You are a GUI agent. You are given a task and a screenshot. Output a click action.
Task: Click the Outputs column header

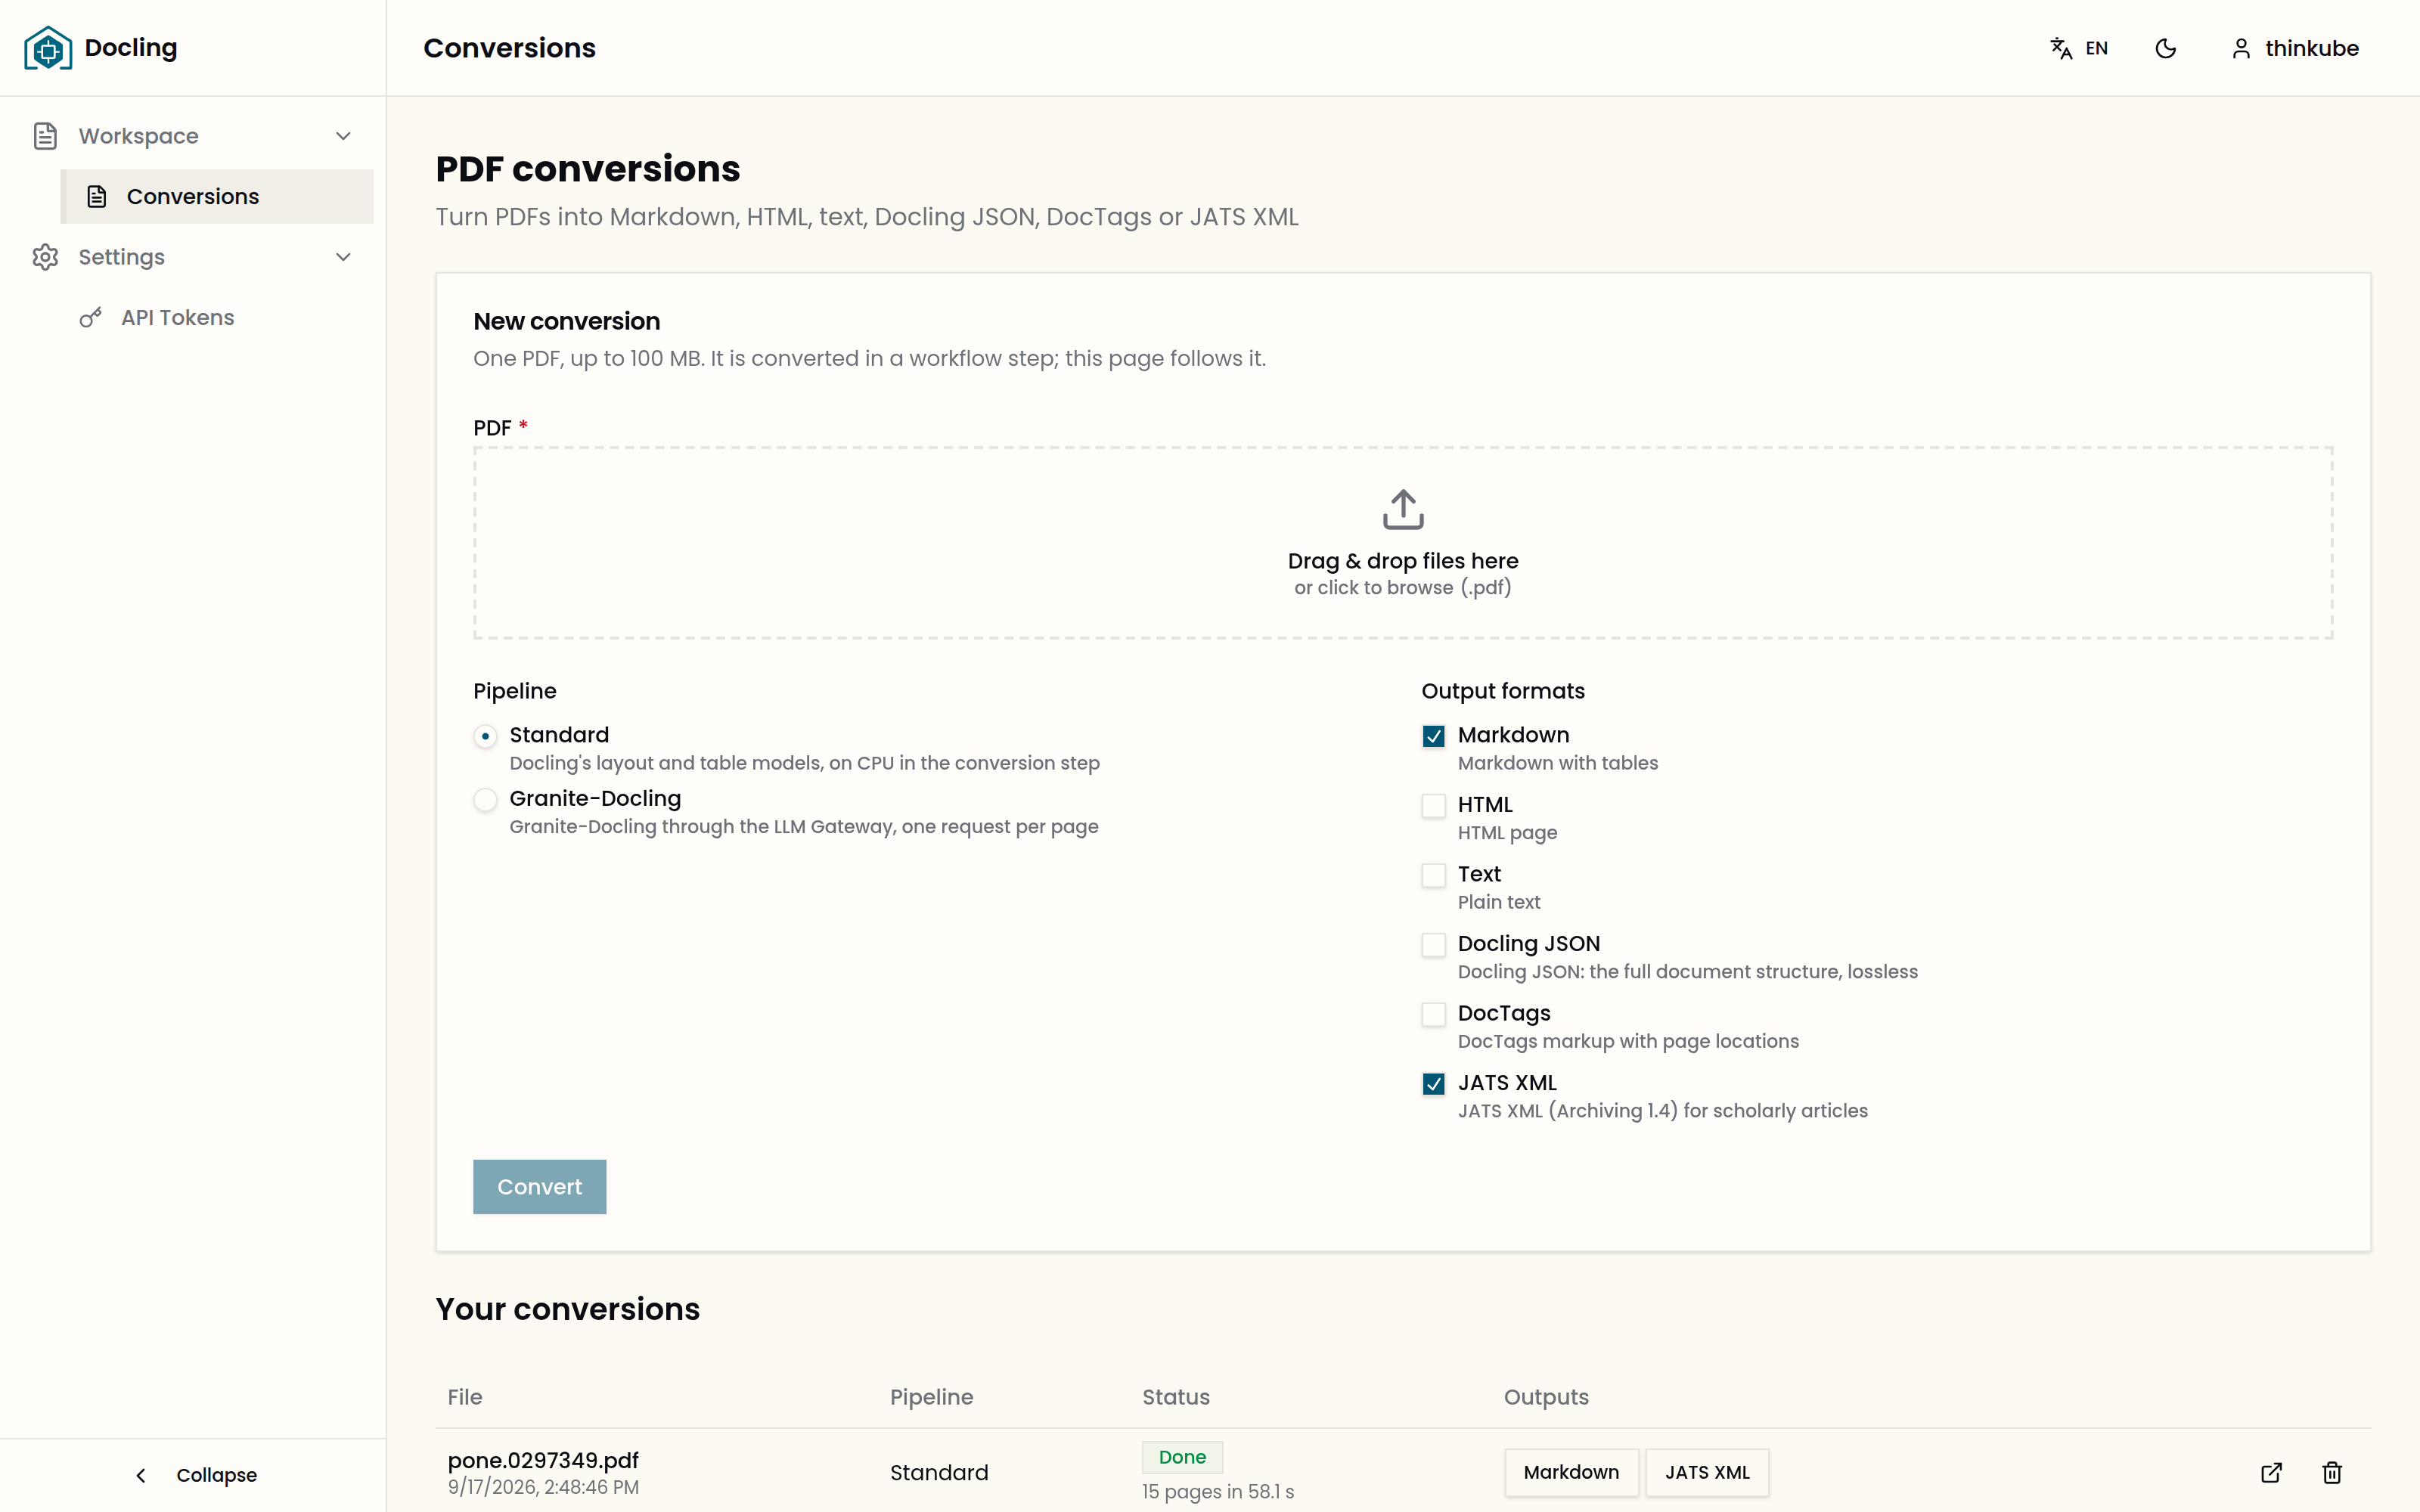[1546, 1397]
